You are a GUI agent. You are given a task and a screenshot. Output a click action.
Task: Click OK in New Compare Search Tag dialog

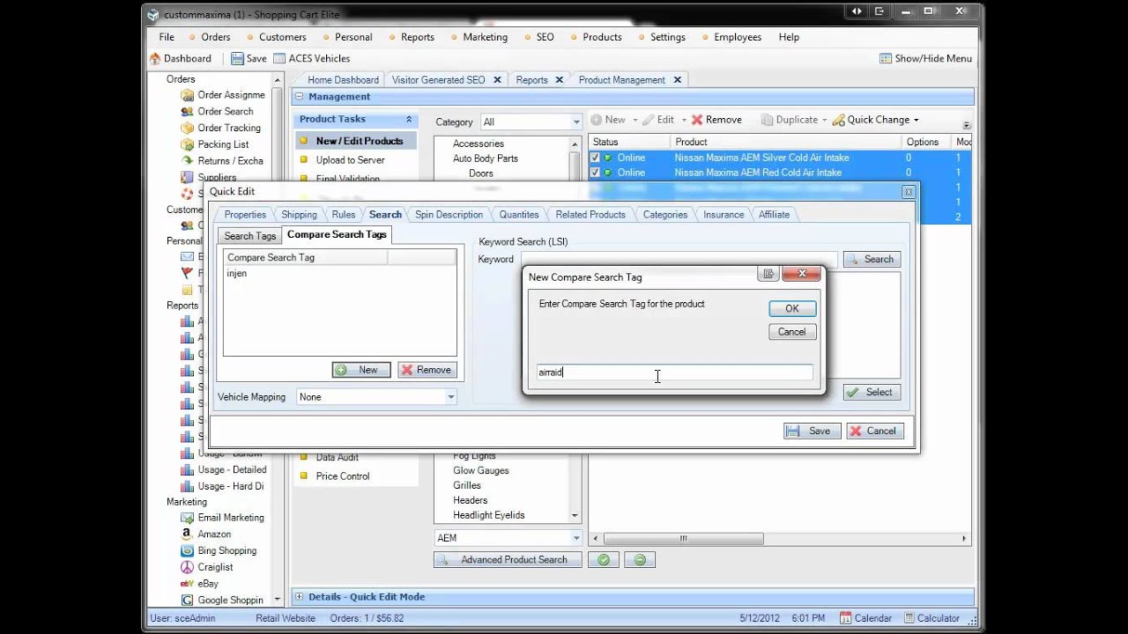(792, 308)
